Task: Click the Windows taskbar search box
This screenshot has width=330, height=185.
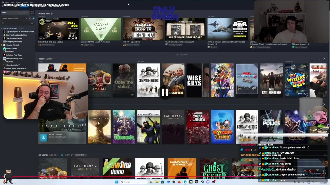Action: pos(134,182)
